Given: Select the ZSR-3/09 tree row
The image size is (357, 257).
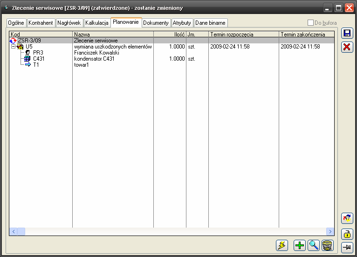Looking at the screenshot, I should 172,41.
